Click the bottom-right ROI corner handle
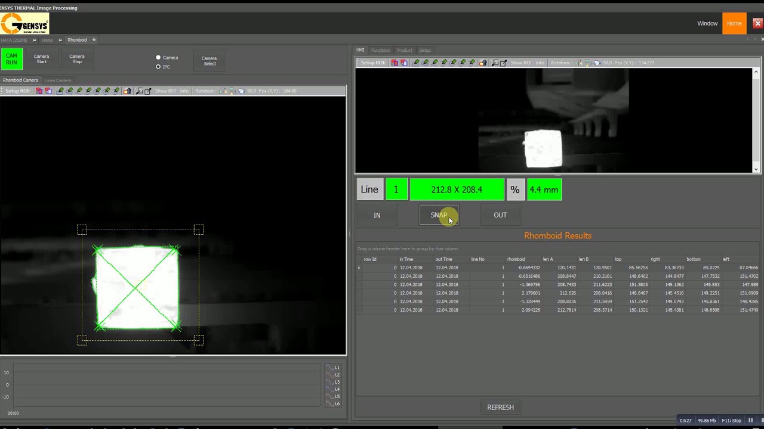The image size is (764, 429). pyautogui.click(x=199, y=340)
